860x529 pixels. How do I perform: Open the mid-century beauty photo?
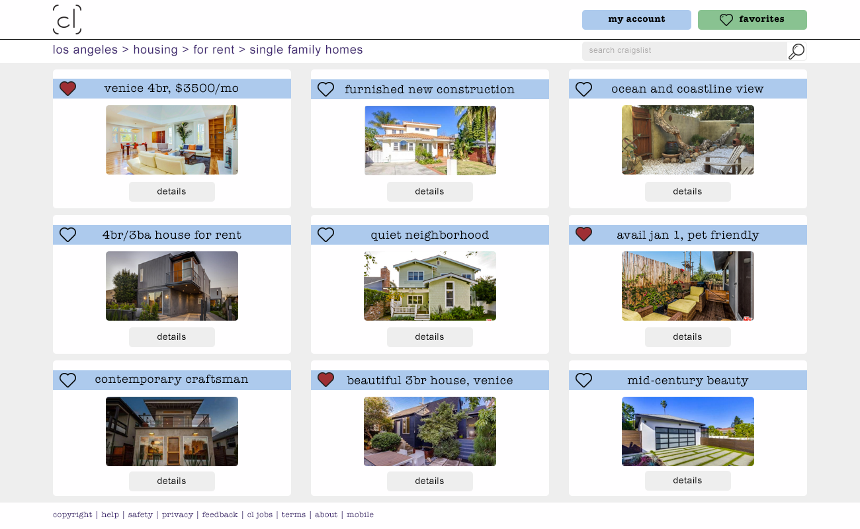[x=688, y=431]
